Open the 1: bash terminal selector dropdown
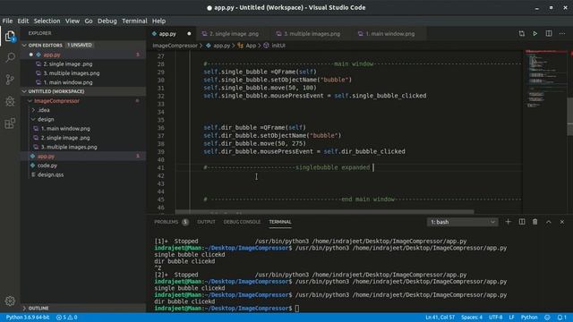Screen dimensions: 573x322 click(462, 222)
